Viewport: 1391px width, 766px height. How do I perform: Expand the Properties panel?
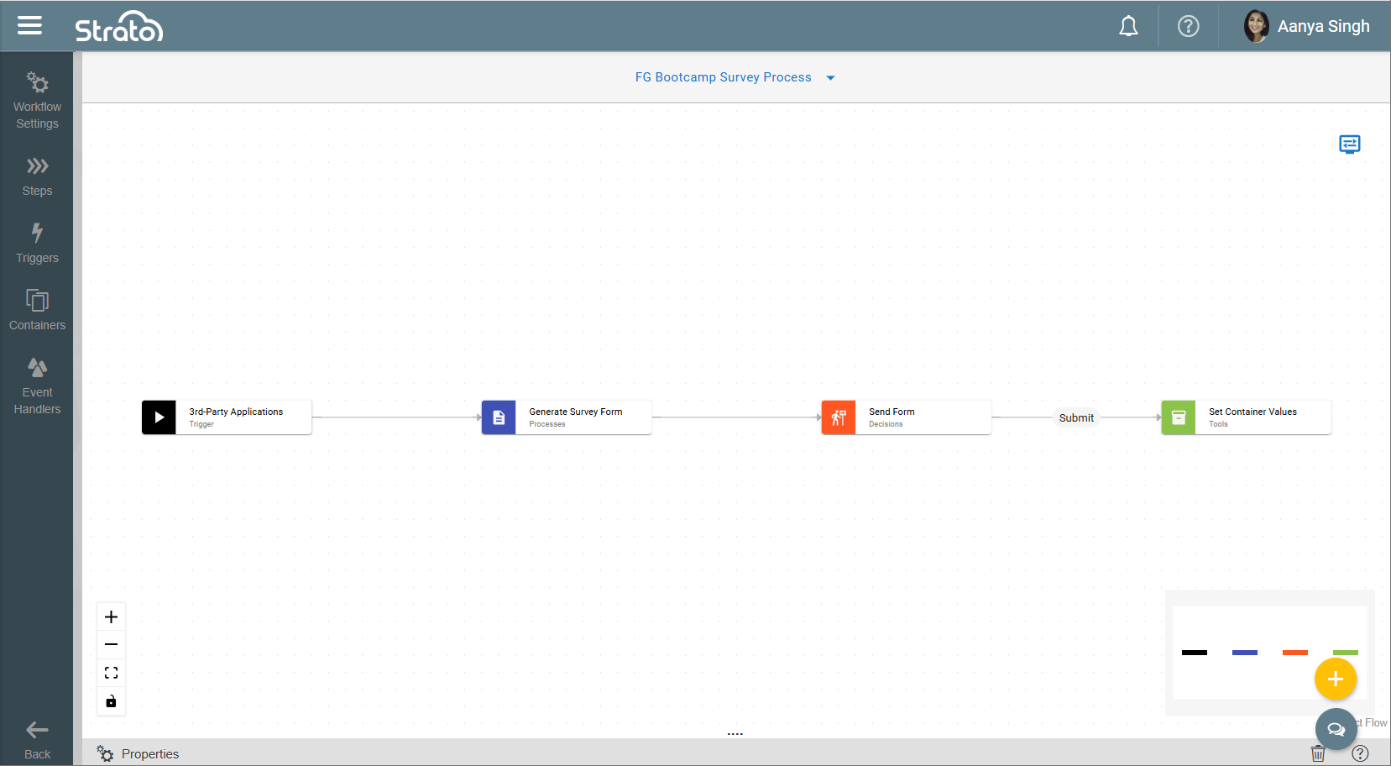tap(149, 753)
